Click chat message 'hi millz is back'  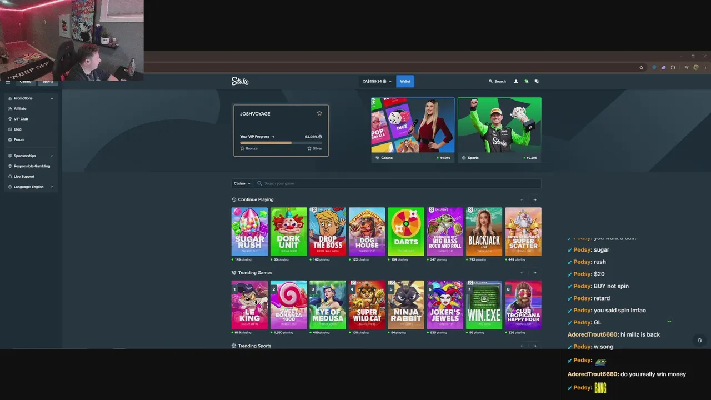(640, 334)
